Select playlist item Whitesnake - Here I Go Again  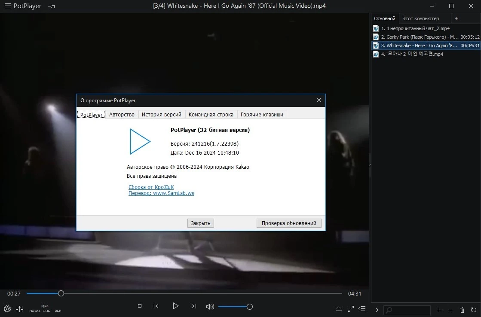[x=426, y=46]
